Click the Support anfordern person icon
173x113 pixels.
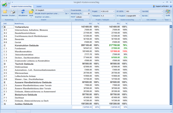[x=154, y=6]
